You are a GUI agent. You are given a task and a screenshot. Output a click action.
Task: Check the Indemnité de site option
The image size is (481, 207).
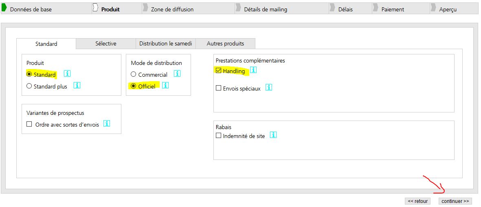pos(219,136)
